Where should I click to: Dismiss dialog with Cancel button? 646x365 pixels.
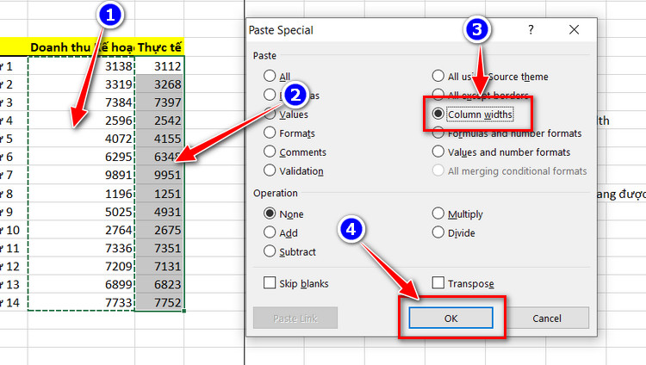point(547,318)
